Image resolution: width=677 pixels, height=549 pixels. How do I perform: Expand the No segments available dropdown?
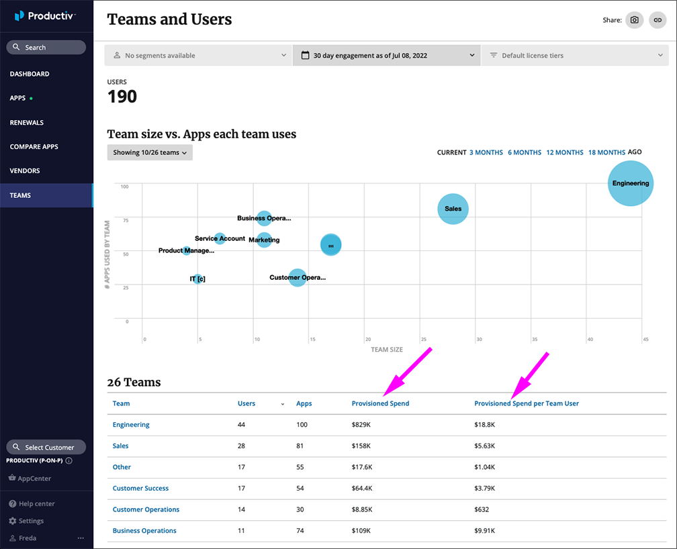(198, 56)
